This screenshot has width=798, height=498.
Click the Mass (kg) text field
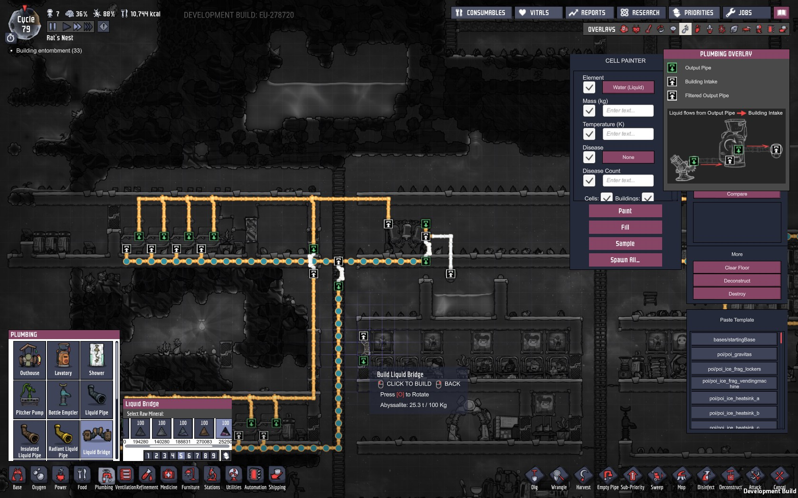click(x=628, y=111)
